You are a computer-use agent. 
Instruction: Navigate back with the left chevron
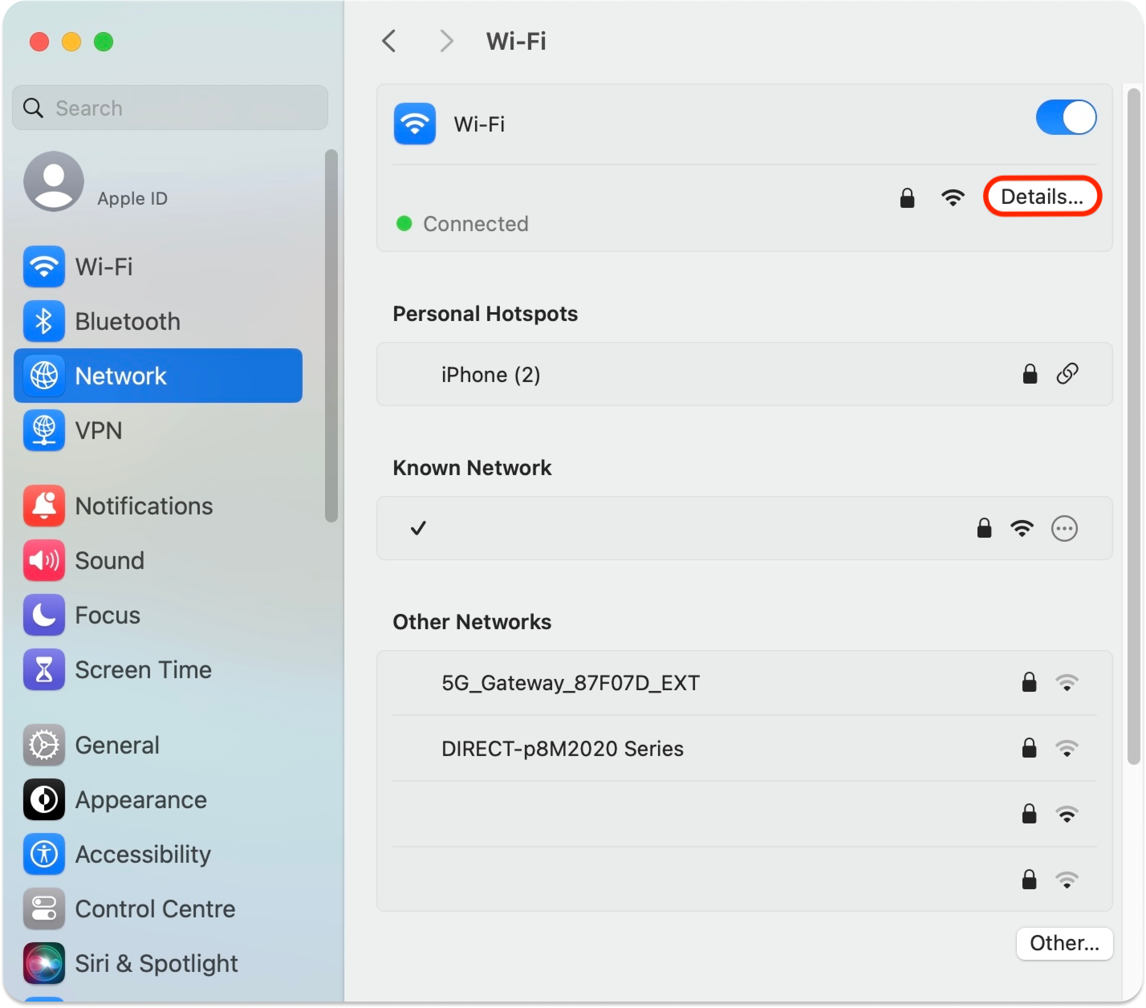[388, 41]
